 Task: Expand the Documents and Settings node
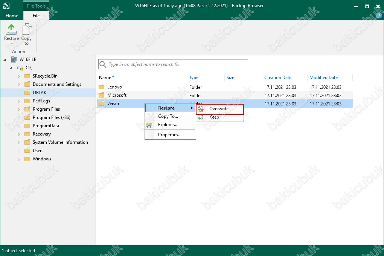coord(18,84)
